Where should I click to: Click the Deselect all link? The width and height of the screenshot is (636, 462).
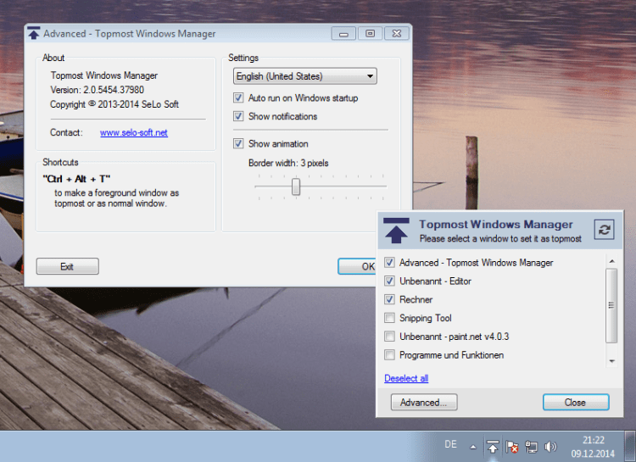406,378
